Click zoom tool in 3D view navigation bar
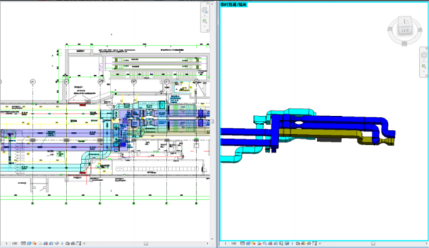Screen dimensions: 429x248 [x=423, y=66]
